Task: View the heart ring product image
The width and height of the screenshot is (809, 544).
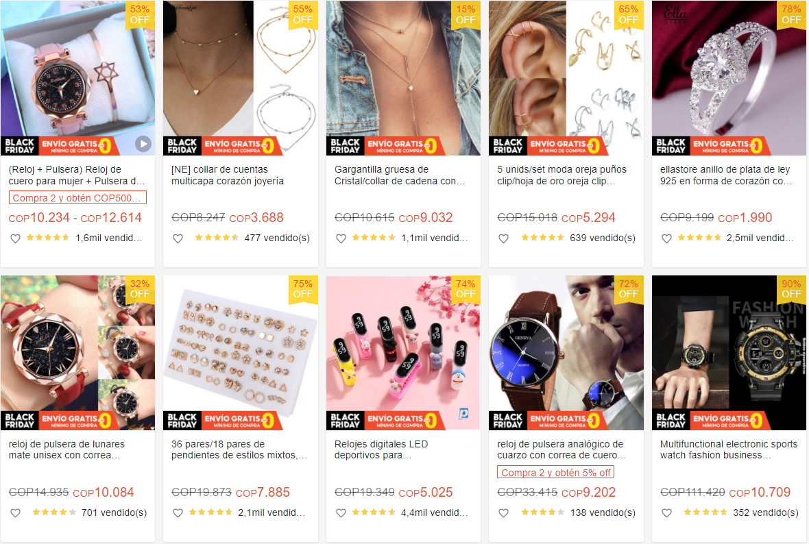Action: [729, 78]
